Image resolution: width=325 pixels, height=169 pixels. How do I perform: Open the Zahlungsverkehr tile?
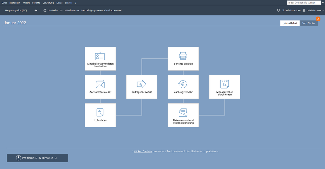[183, 87]
